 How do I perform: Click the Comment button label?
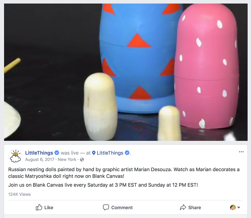pyautogui.click(x=122, y=207)
